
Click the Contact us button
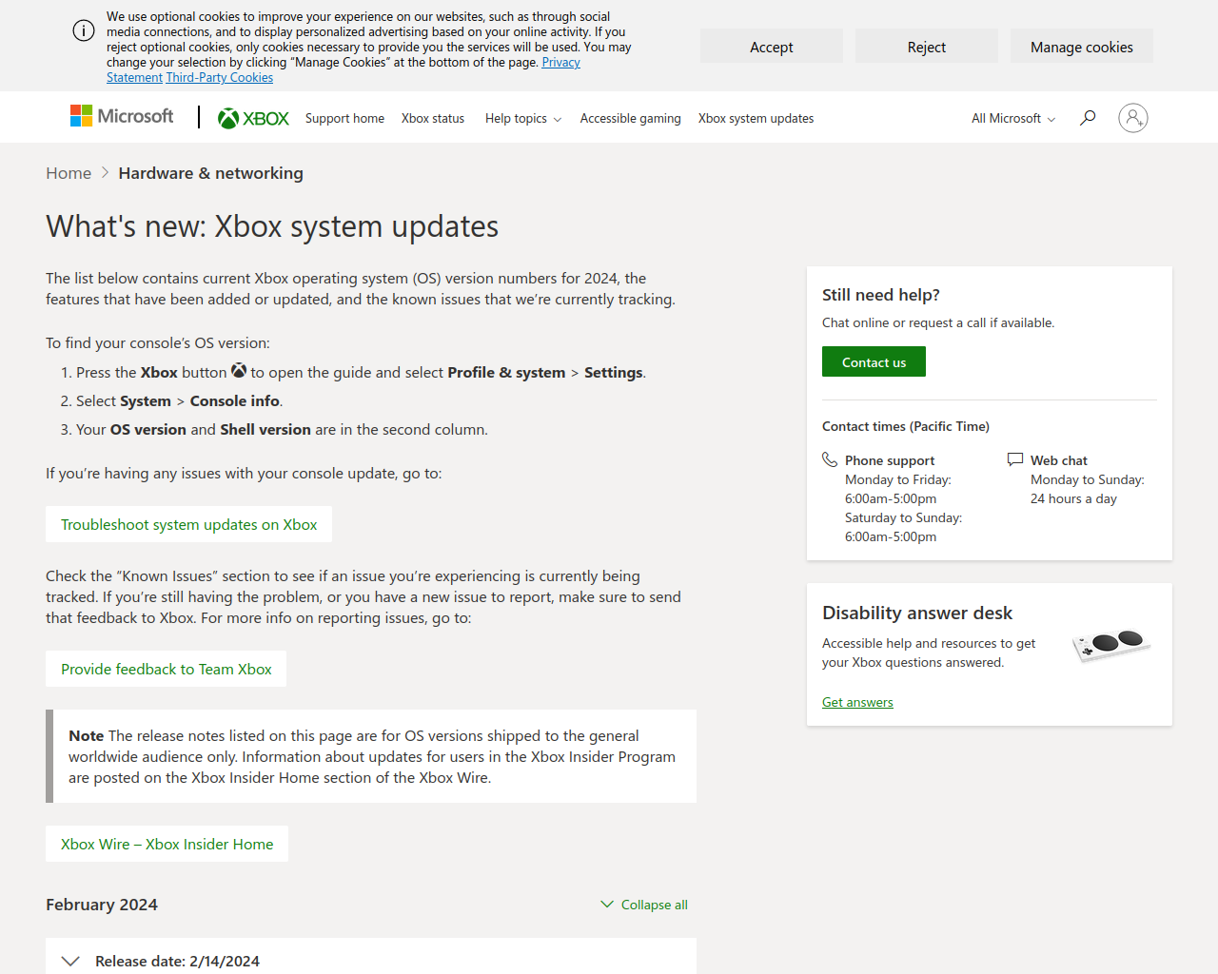[874, 361]
